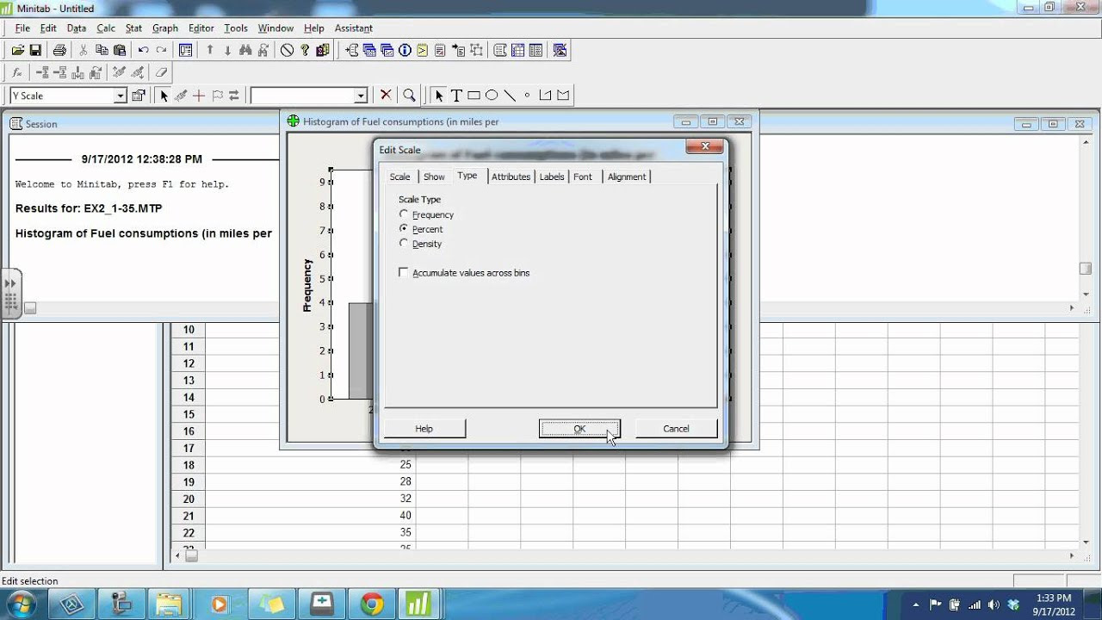Close the Edit Scale dialog
1102x620 pixels.
pyautogui.click(x=705, y=147)
